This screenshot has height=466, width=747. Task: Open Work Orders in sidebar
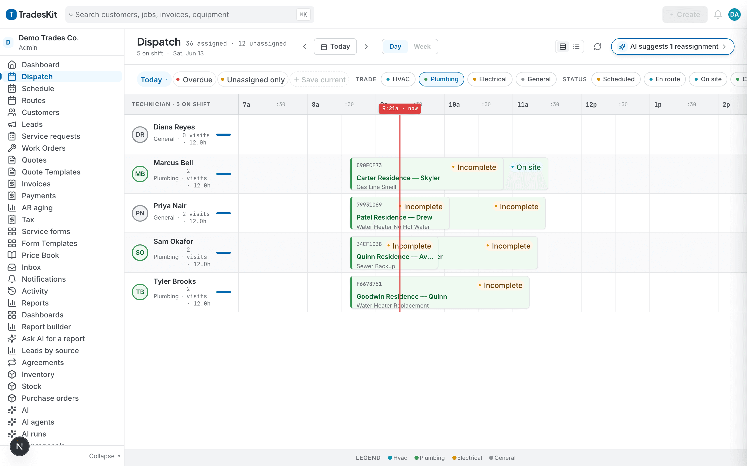(62, 148)
